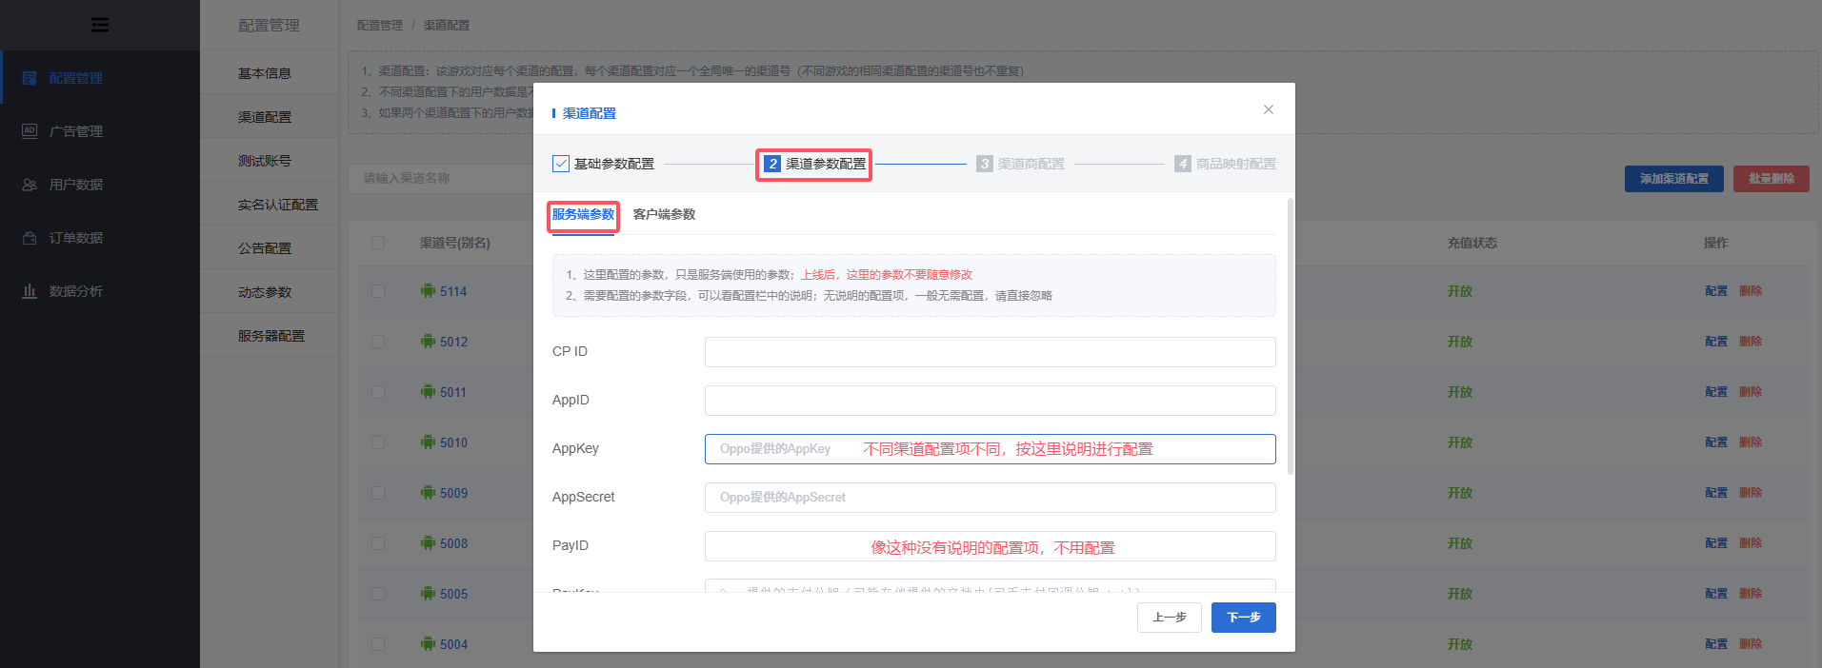Tick the select-all checkbox in table header
The width and height of the screenshot is (1822, 668).
click(378, 243)
